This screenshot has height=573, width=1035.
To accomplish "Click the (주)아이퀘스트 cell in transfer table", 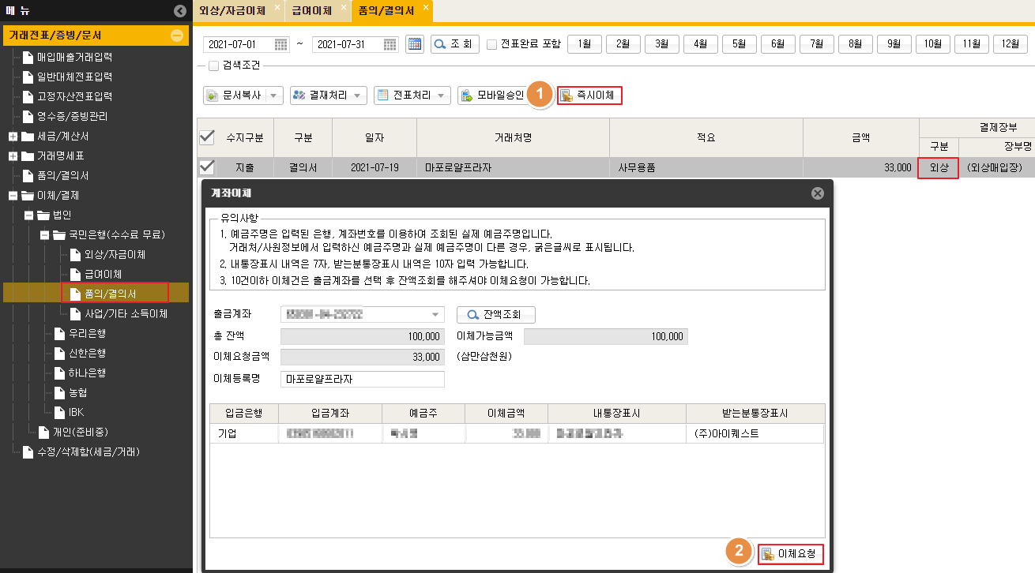I will (x=755, y=433).
